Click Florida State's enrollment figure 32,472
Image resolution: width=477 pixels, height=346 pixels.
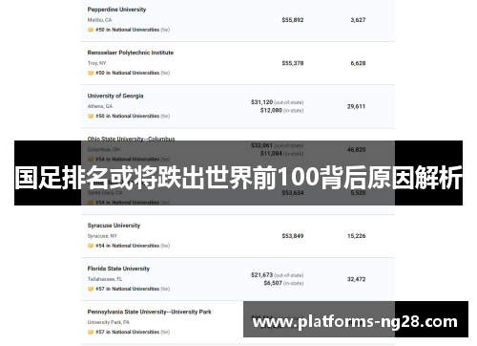pyautogui.click(x=356, y=279)
